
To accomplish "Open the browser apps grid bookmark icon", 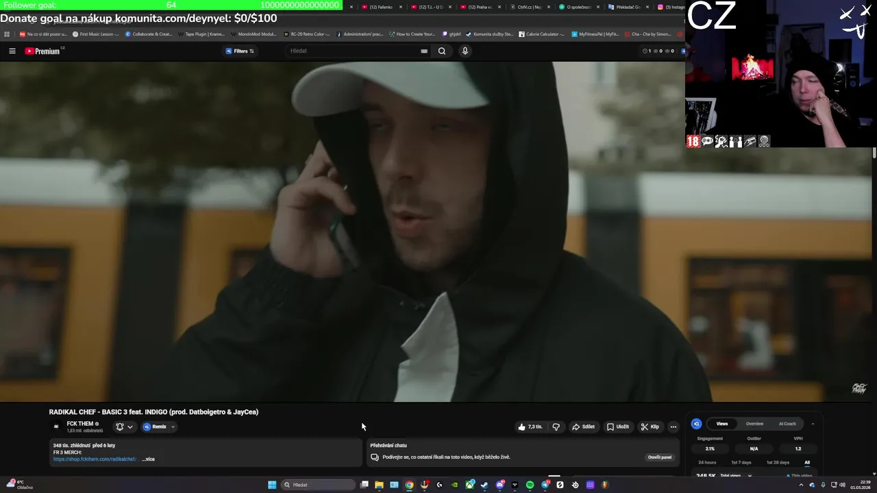I will click(7, 34).
